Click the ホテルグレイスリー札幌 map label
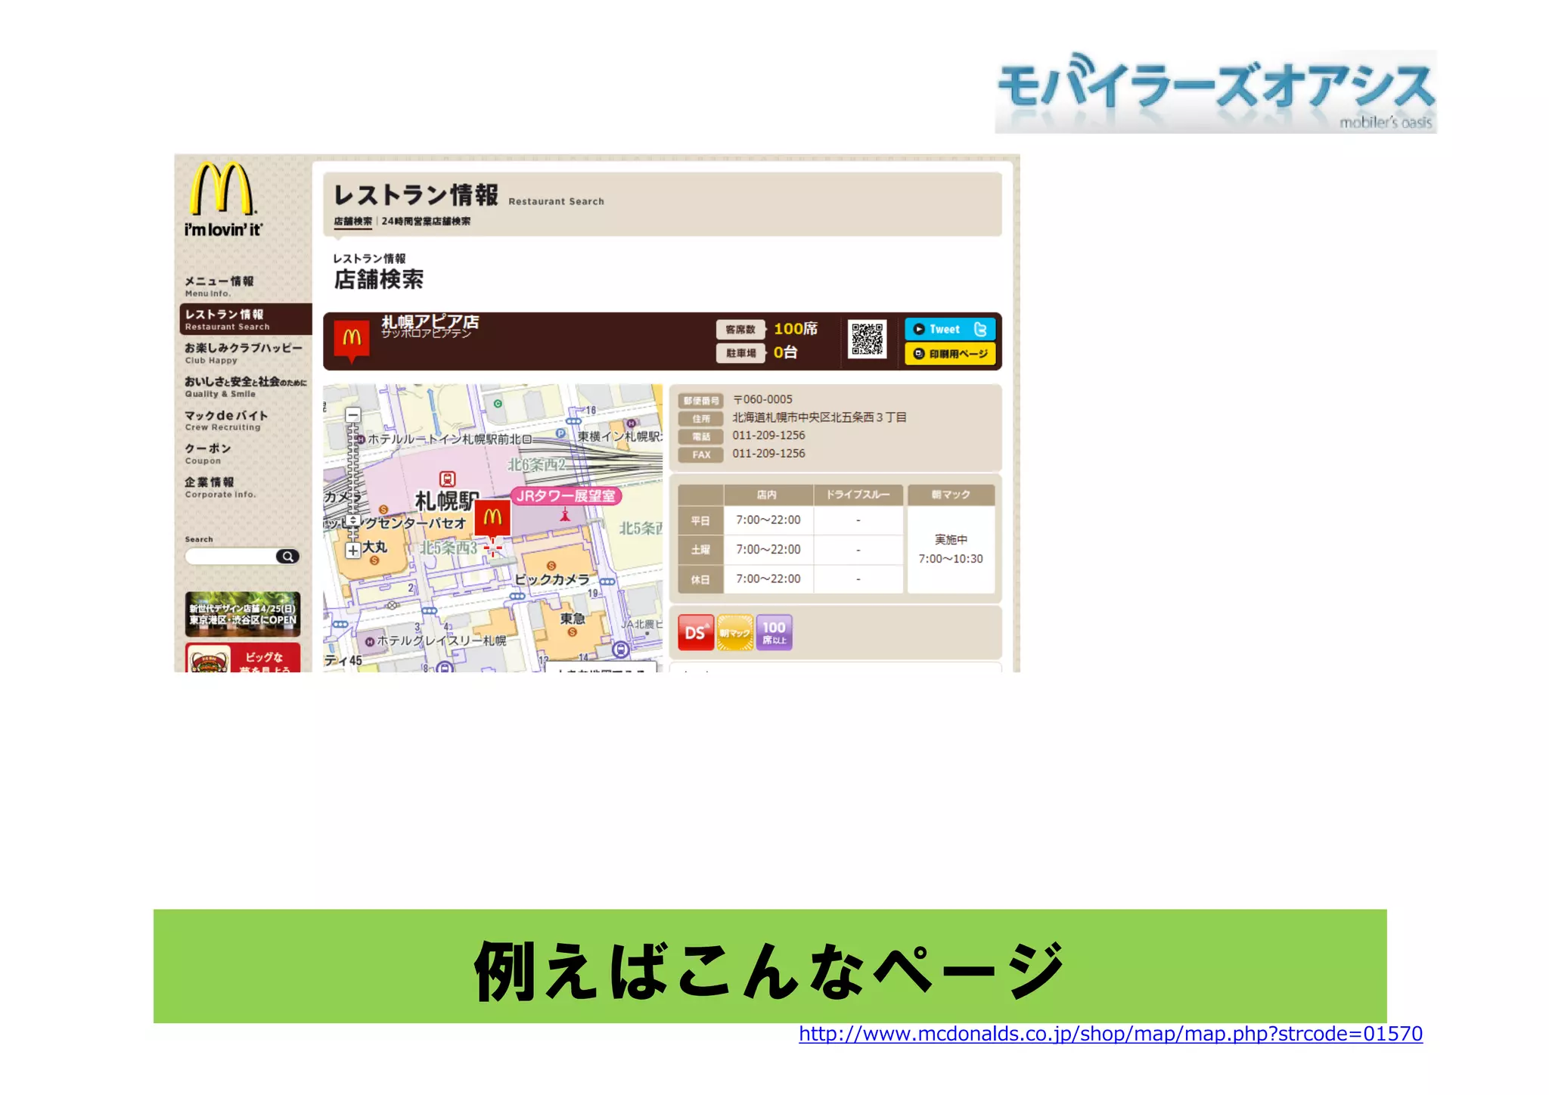This screenshot has width=1549, height=1095. [x=442, y=641]
